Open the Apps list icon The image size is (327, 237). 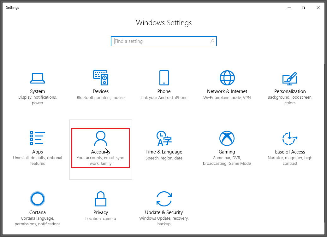click(x=38, y=138)
